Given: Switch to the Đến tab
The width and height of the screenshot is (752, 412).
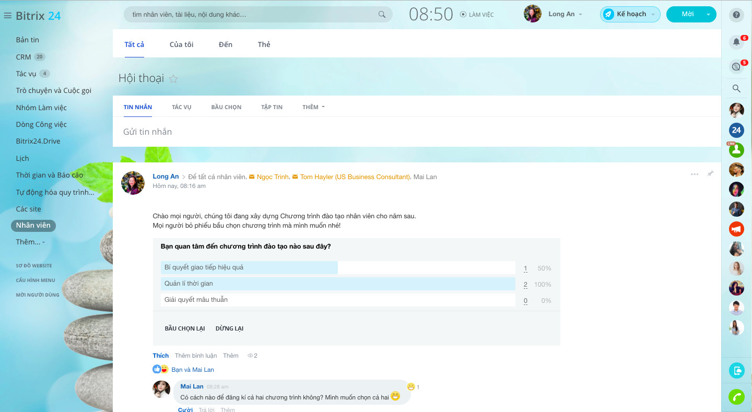Looking at the screenshot, I should [226, 44].
